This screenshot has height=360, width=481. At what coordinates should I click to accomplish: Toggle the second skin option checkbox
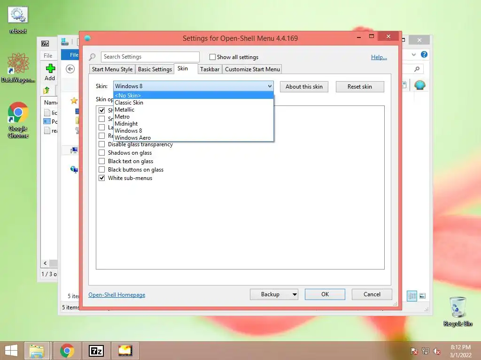(x=101, y=119)
